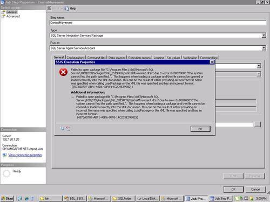Switch to the SQLFolder taskbar item
The width and height of the screenshot is (270, 202).
tap(124, 198)
